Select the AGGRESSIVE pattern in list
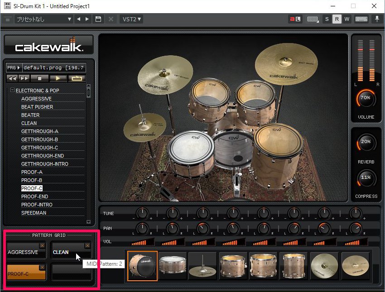 (x=36, y=99)
